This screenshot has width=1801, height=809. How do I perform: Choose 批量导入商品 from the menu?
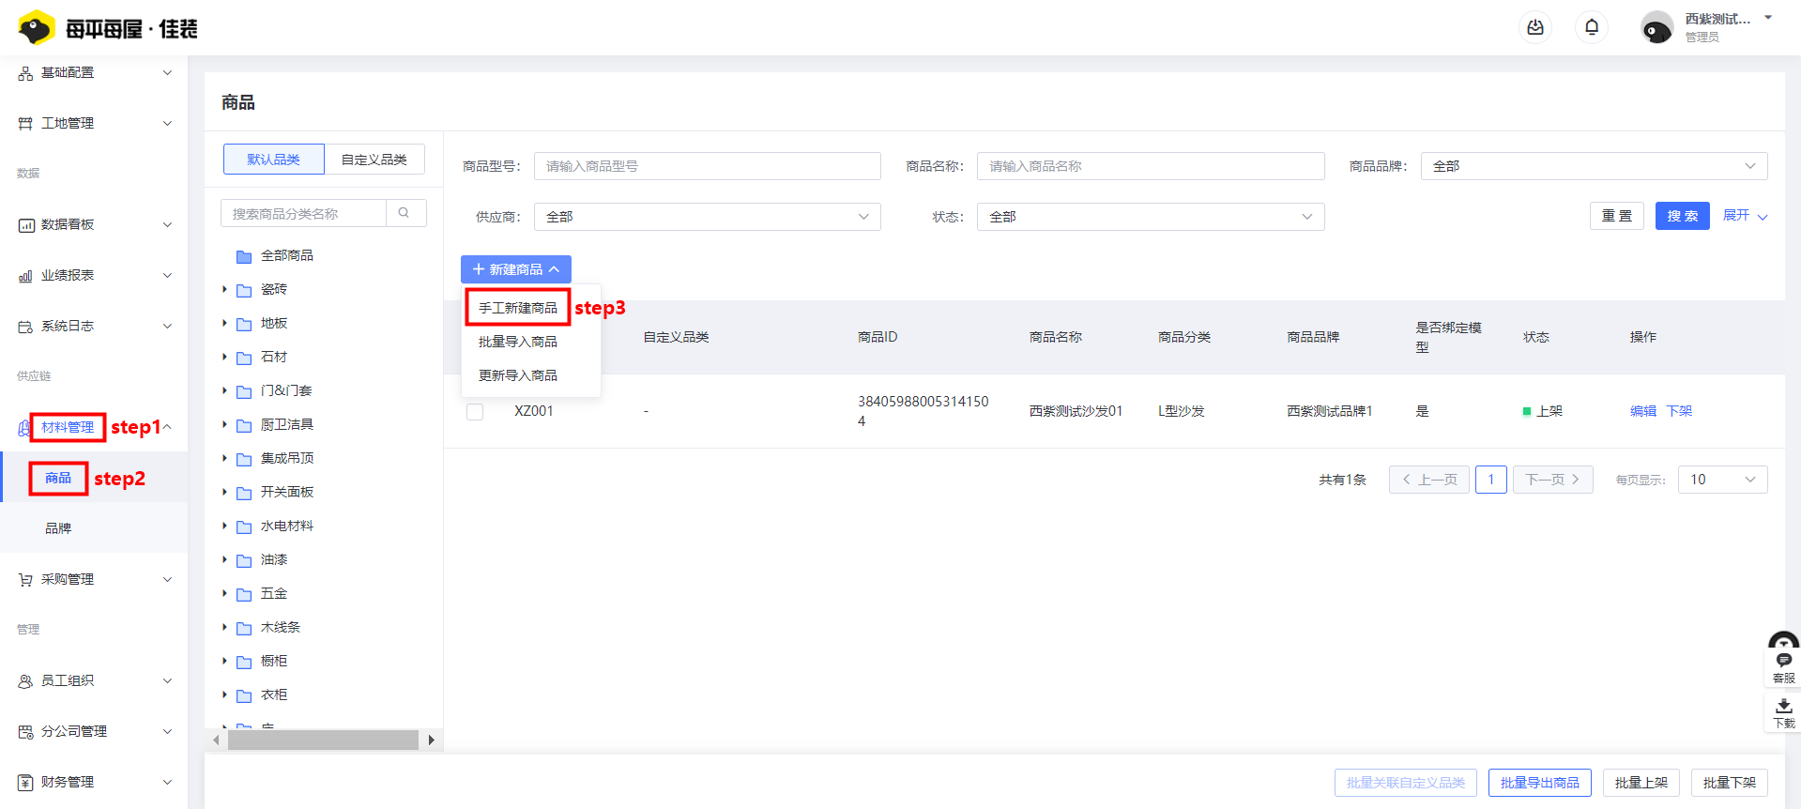tap(518, 342)
